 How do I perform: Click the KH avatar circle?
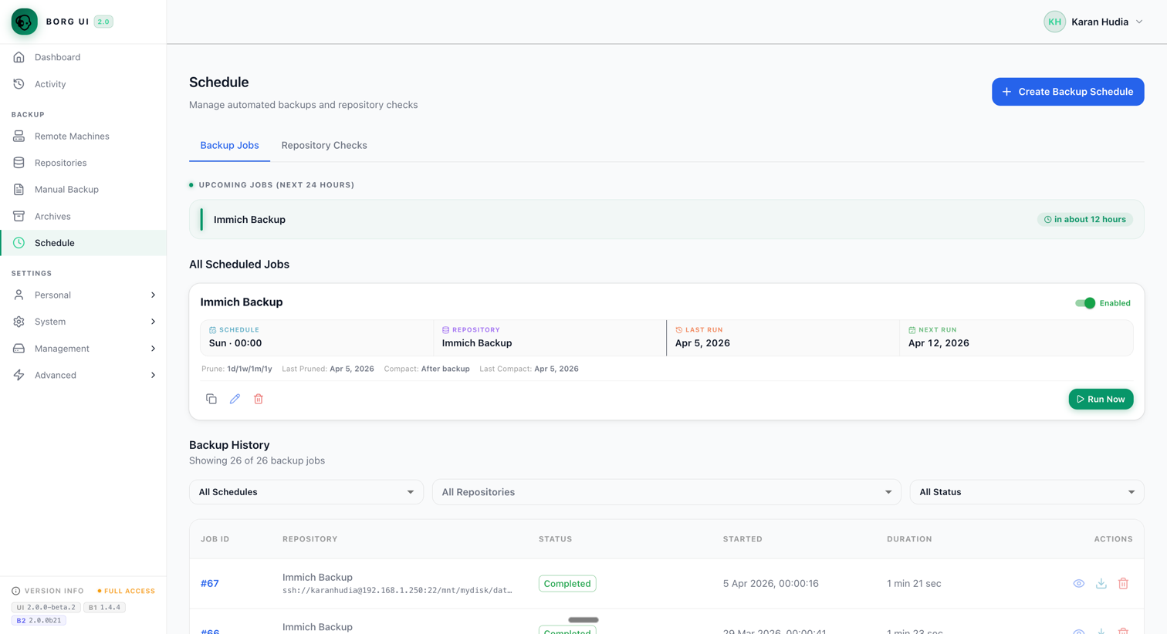(1054, 22)
